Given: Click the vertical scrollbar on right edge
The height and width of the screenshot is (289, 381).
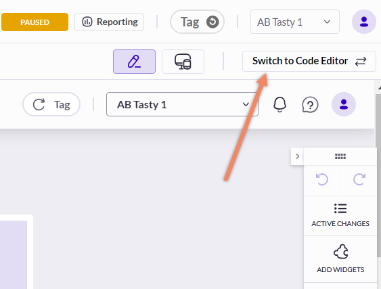Looking at the screenshot, I should click(378, 175).
